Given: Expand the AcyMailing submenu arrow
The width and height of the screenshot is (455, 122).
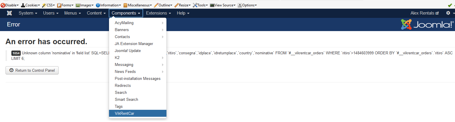Looking at the screenshot, I should tap(163, 23).
